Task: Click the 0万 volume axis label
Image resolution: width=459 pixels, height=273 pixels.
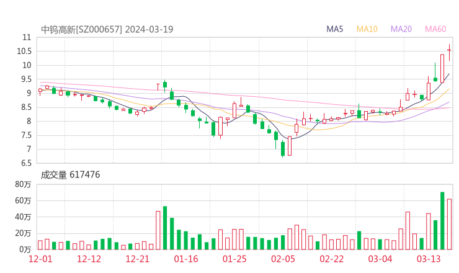Action: point(25,249)
